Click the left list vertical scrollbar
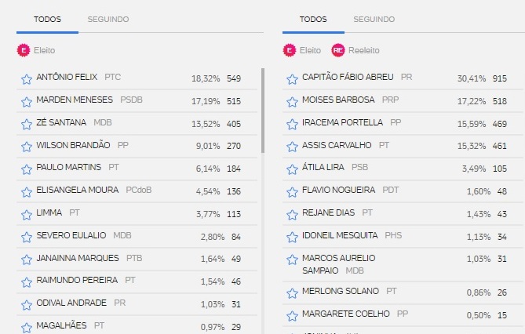 (x=263, y=111)
